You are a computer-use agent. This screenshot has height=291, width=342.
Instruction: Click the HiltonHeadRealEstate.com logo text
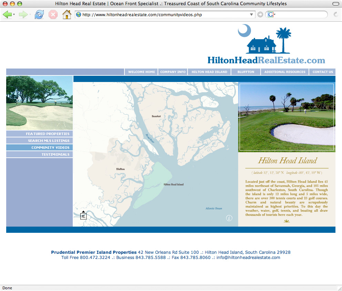tap(266, 60)
